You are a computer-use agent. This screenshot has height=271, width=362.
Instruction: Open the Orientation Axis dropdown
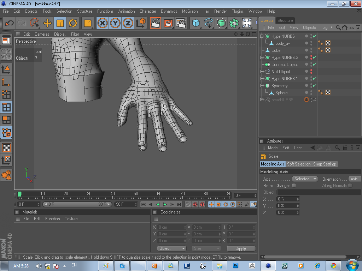354,179
